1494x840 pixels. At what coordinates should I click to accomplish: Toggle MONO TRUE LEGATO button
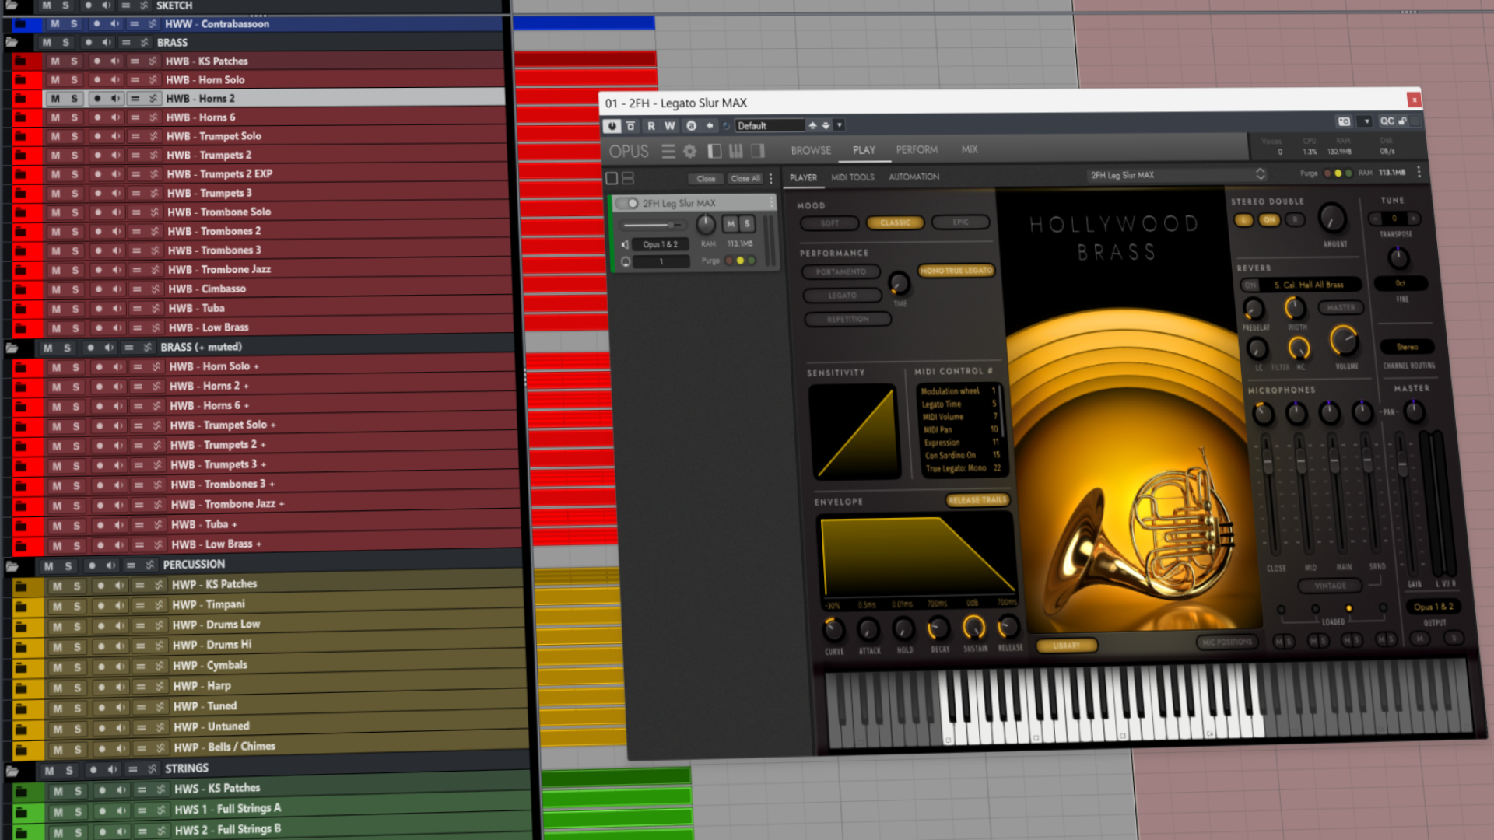pos(956,271)
